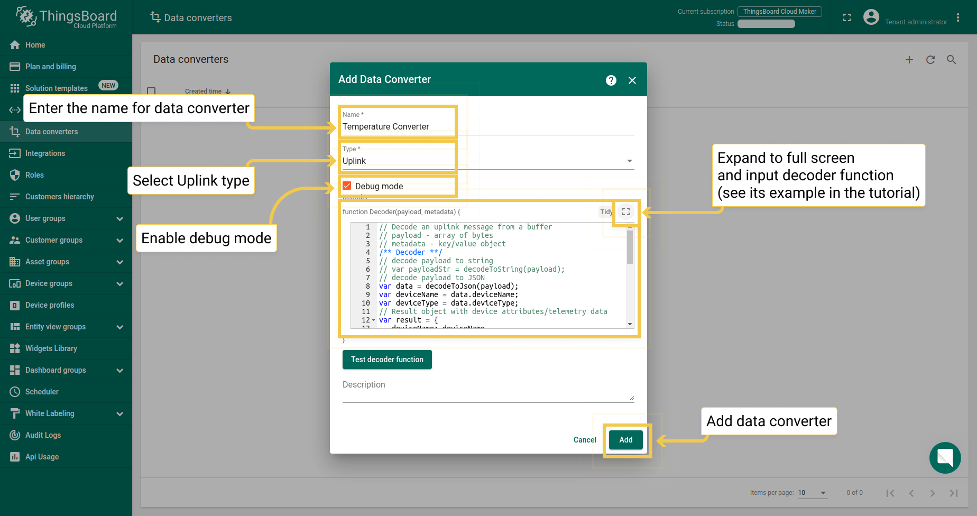The height and width of the screenshot is (516, 977).
Task: Click the subscription Status bar
Action: 766,24
